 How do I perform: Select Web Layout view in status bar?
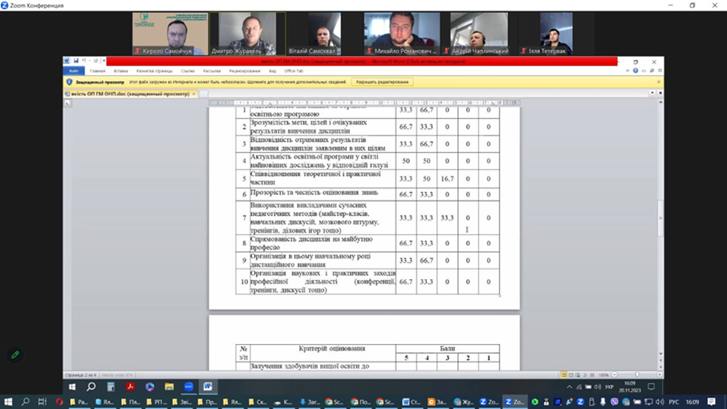point(578,375)
